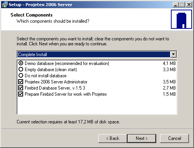Toggle the Firebird Database Server v.1.5.3 checkbox

pyautogui.click(x=21, y=88)
